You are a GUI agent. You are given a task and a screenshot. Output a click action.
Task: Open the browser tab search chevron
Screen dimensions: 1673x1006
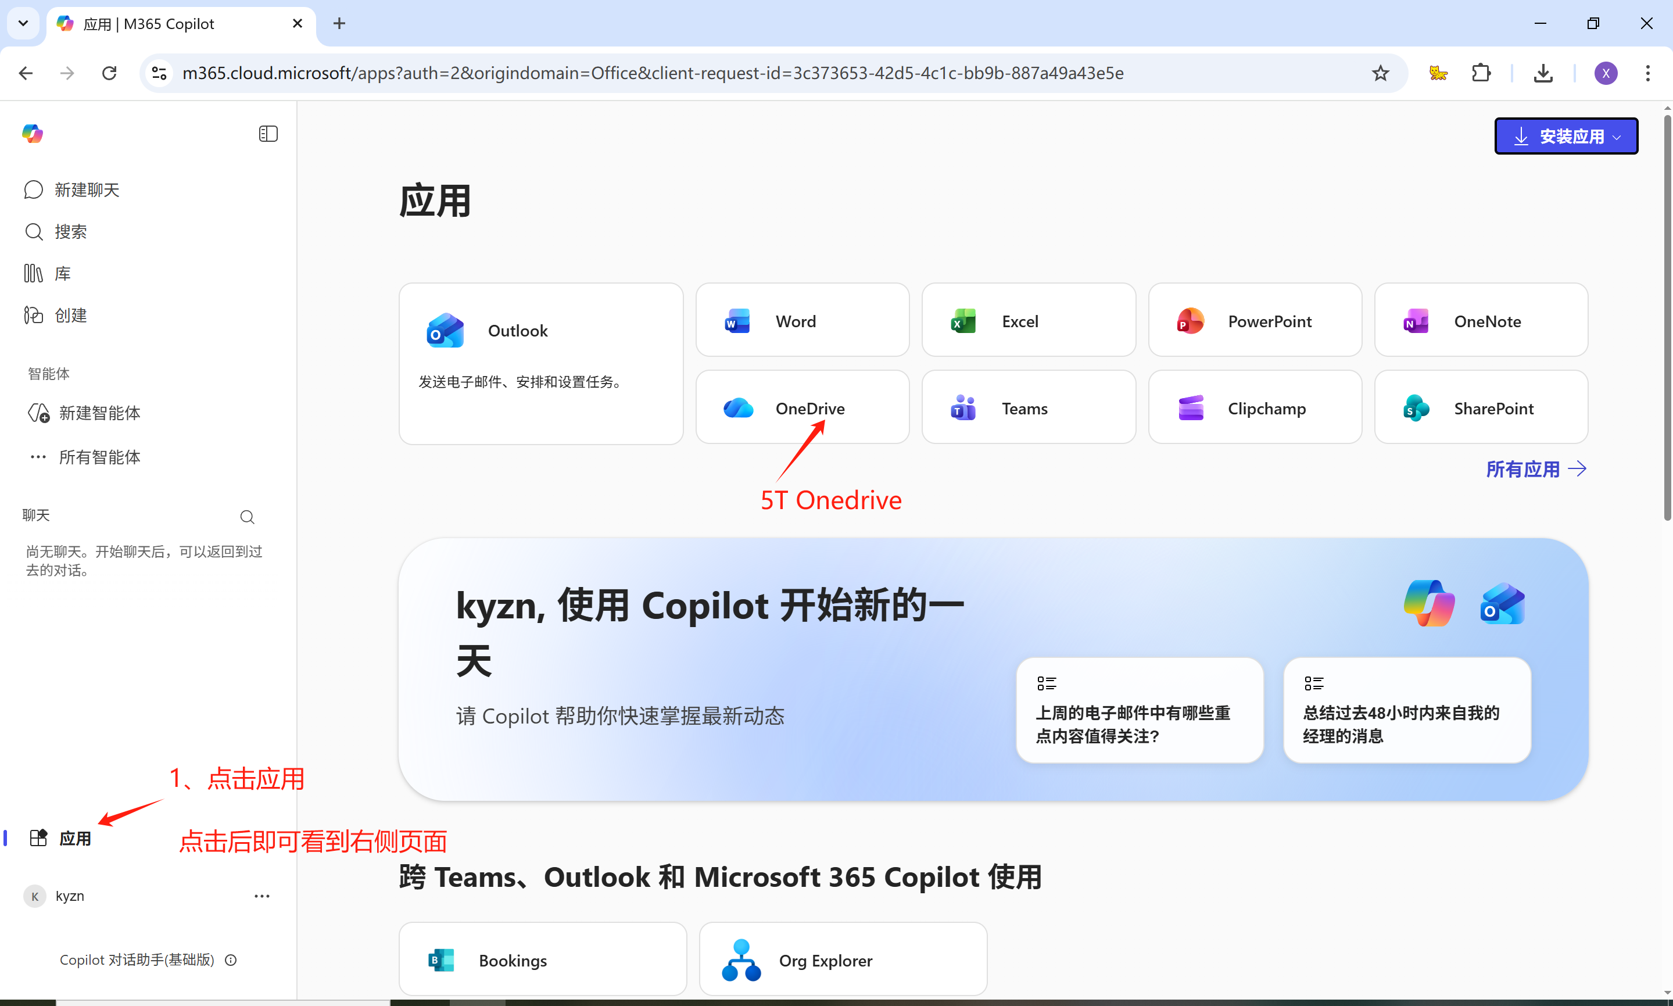pos(22,23)
